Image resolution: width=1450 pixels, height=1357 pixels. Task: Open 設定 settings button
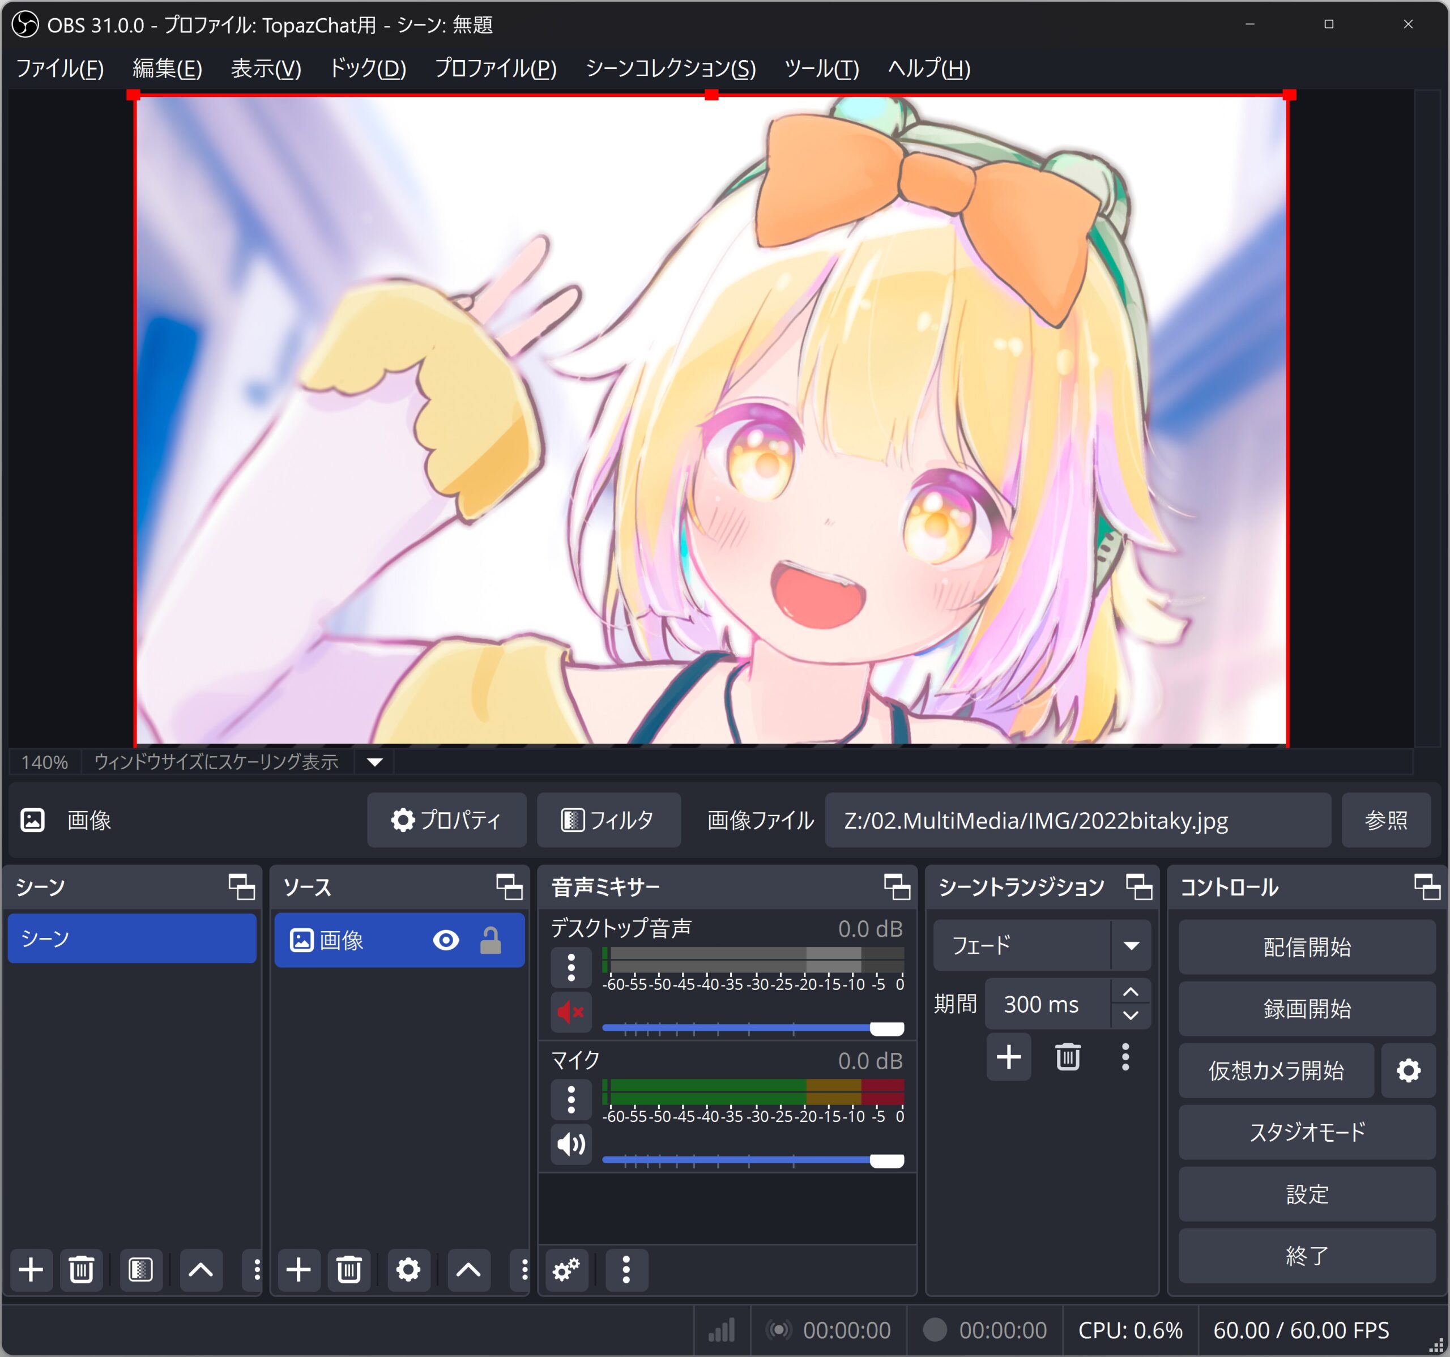point(1307,1194)
